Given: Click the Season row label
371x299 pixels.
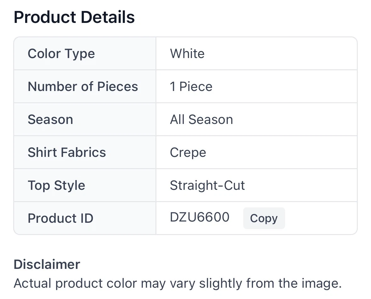Looking at the screenshot, I should pos(50,120).
